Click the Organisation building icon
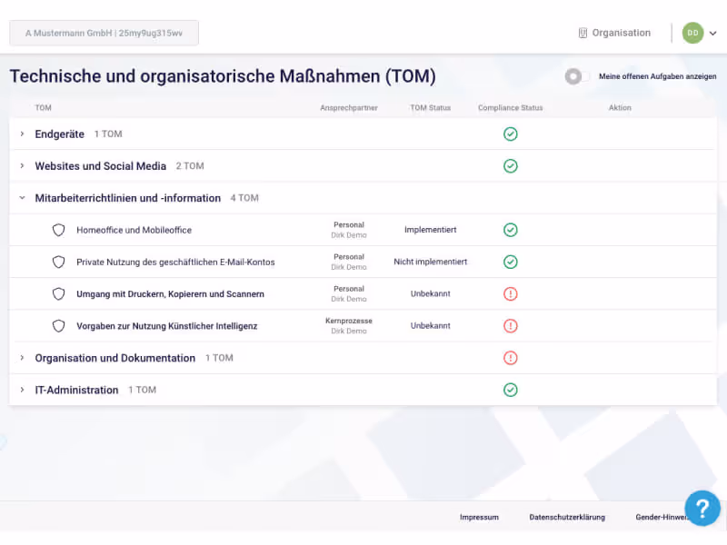This screenshot has width=727, height=545. 583,33
